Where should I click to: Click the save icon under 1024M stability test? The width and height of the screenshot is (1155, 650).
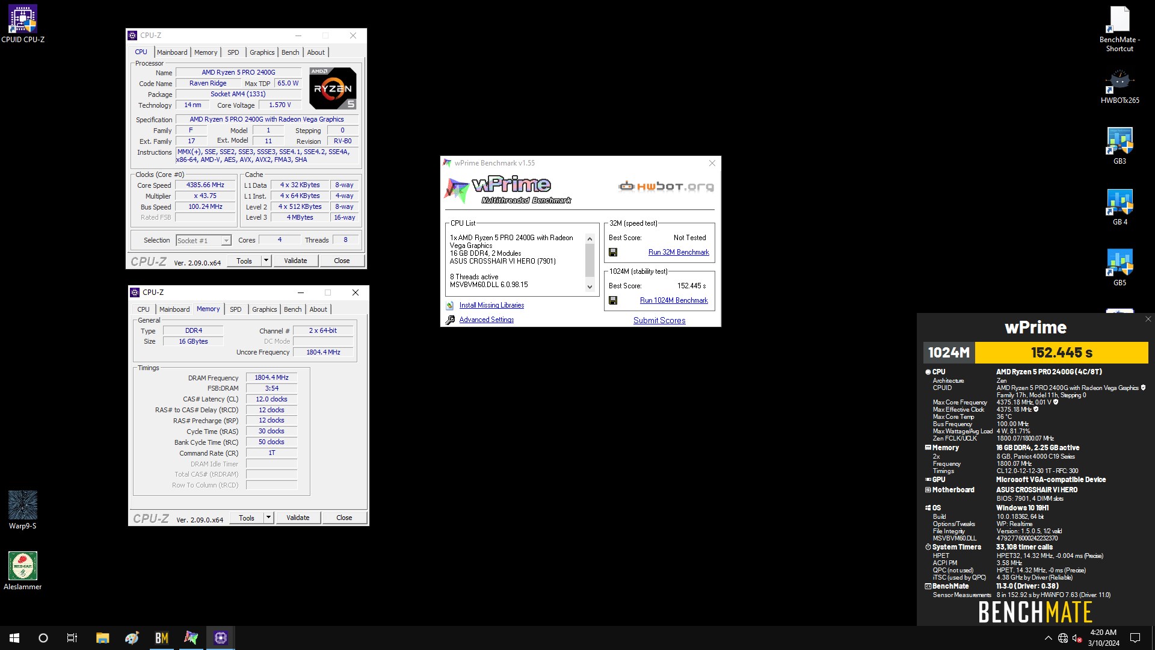[613, 300]
